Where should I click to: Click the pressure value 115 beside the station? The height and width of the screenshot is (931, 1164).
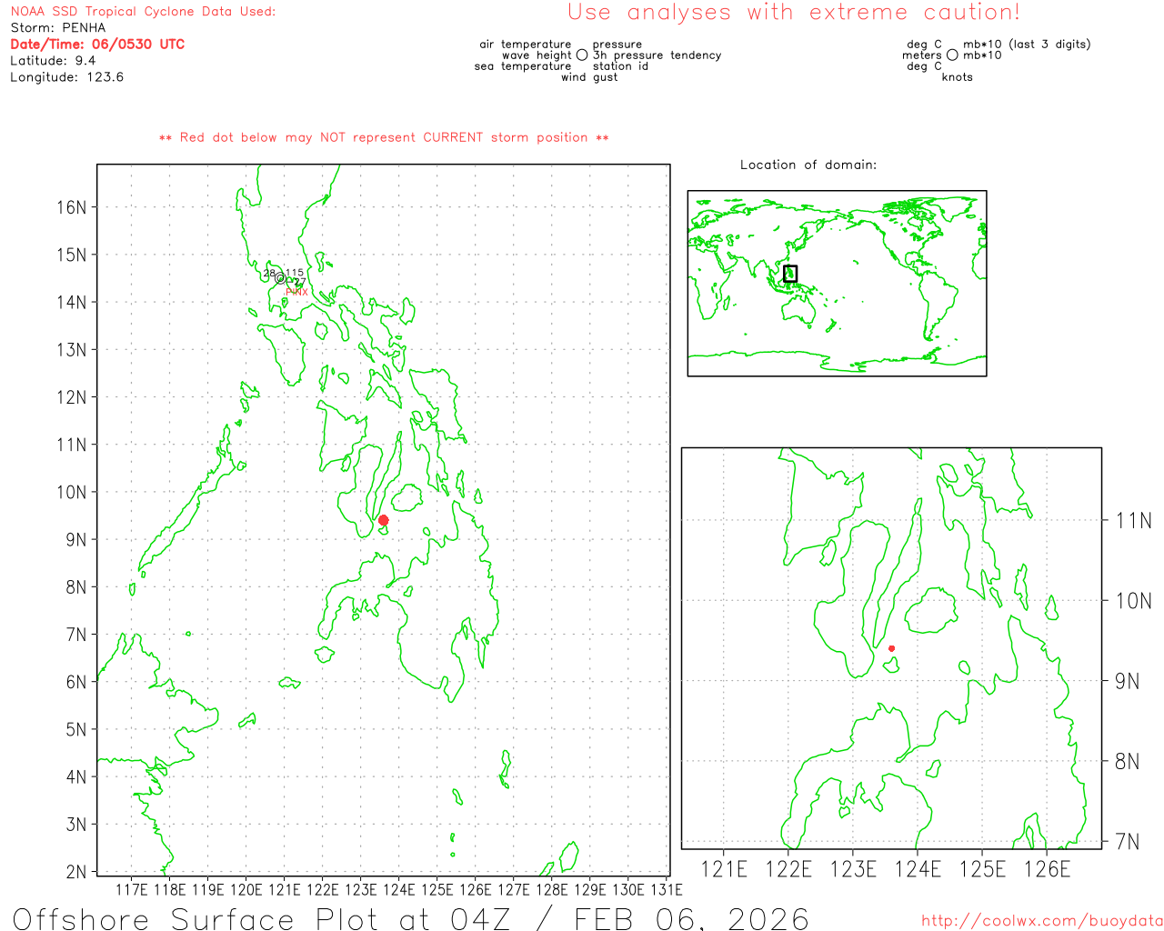295,273
